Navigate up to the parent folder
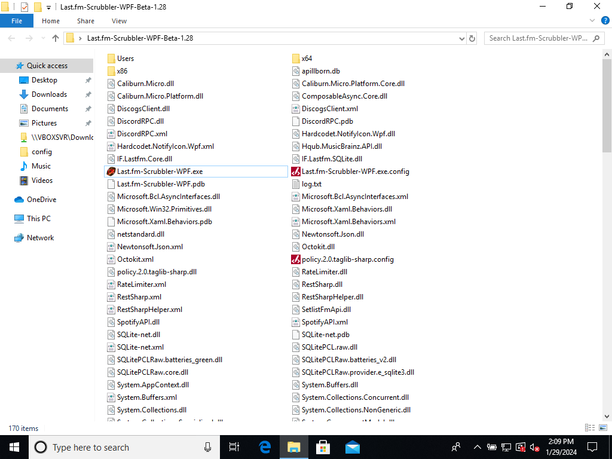Viewport: 612px width, 459px height. 55,38
